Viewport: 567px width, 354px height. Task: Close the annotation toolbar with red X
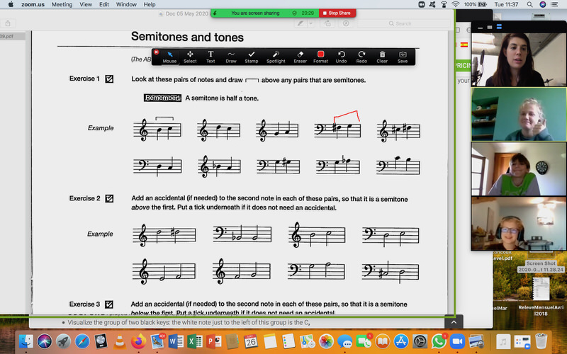point(157,52)
